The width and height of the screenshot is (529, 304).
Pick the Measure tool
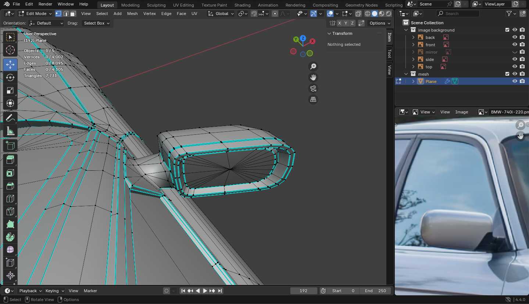pos(10,131)
